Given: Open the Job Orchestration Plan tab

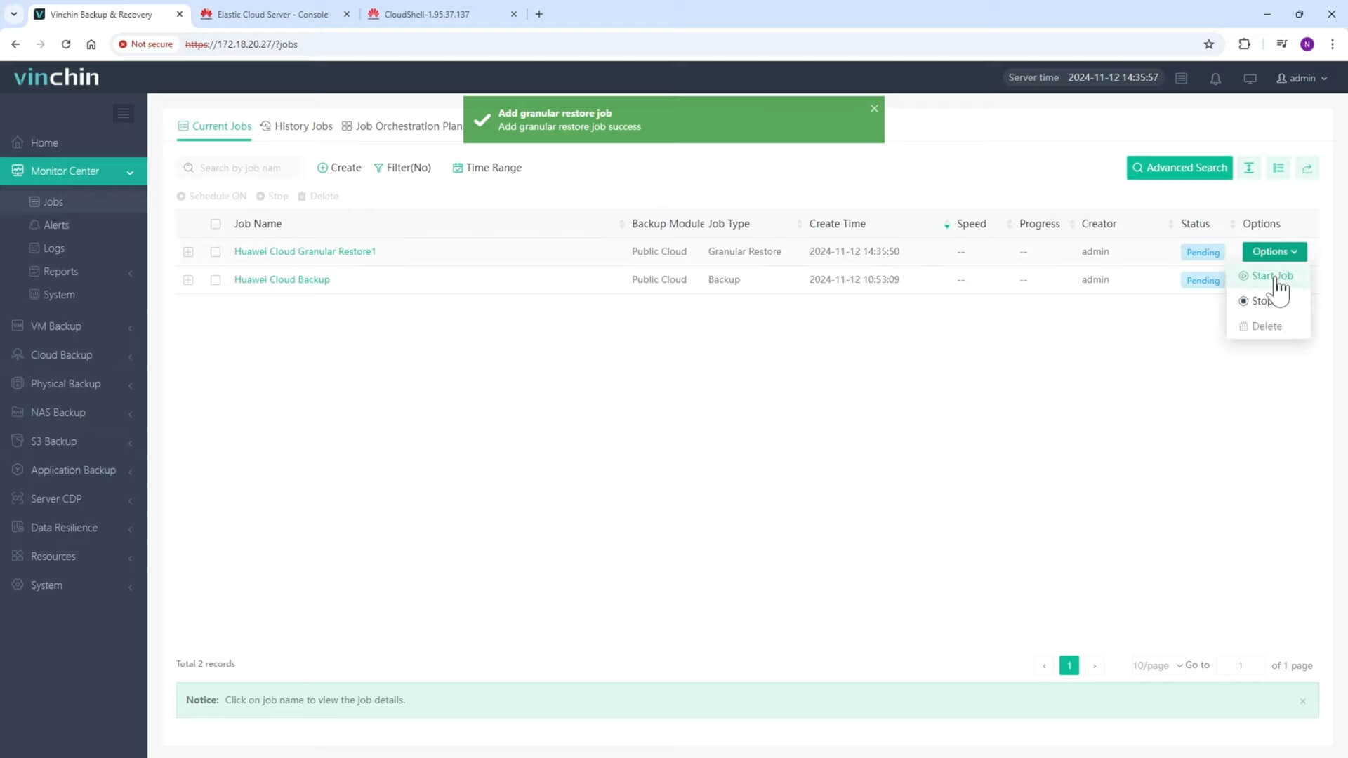Looking at the screenshot, I should point(402,126).
